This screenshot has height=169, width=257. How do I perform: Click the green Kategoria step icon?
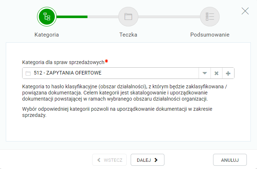pyautogui.click(x=47, y=17)
